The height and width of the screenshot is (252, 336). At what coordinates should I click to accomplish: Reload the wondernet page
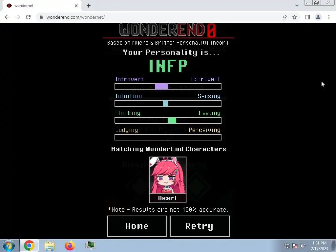tap(28, 17)
